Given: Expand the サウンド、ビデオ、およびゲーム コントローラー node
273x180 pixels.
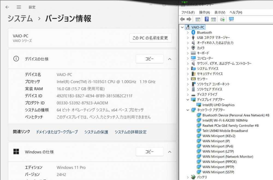Looking at the screenshot, I should click(x=188, y=63).
